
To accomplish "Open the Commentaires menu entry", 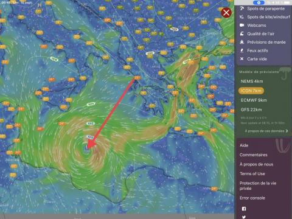I will [x=254, y=155].
